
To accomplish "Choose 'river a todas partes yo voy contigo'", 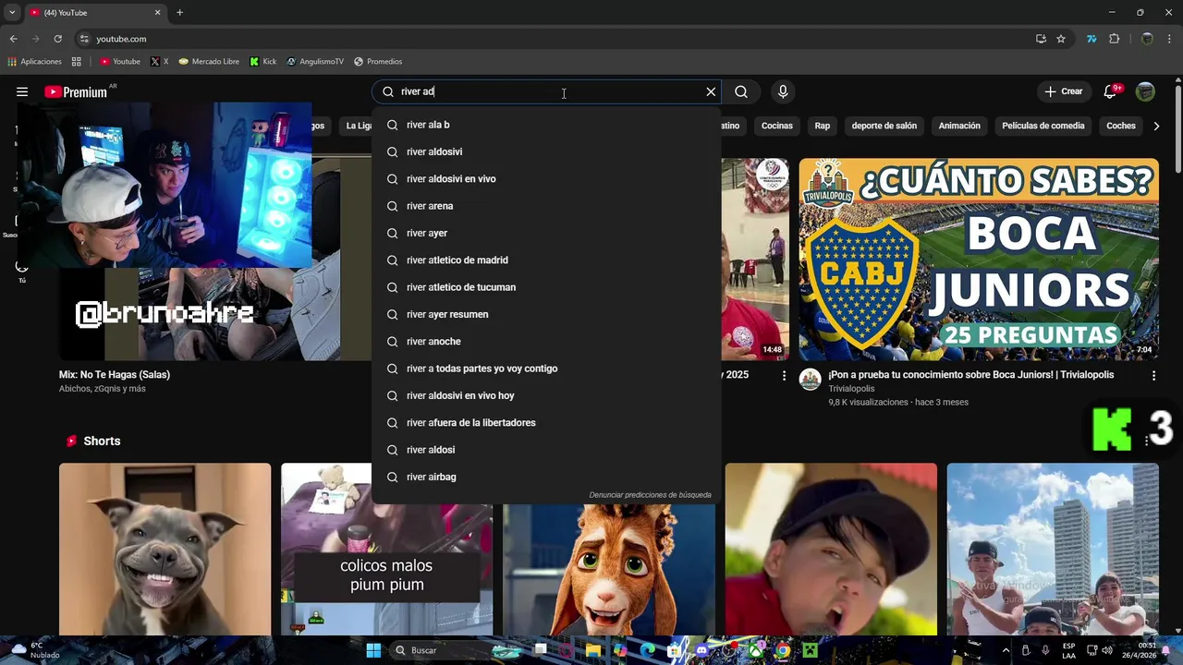I will (546, 369).
